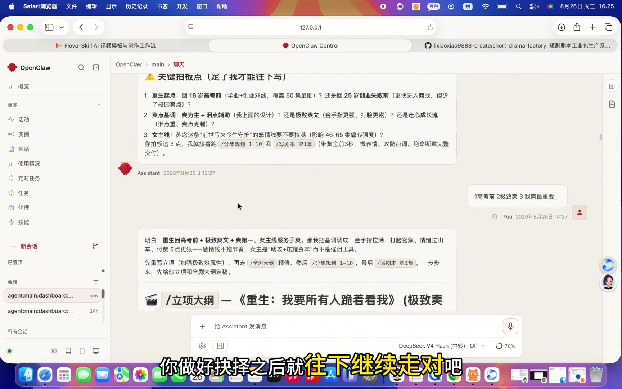
Task: Click the microphone voice input button
Action: click(x=510, y=326)
